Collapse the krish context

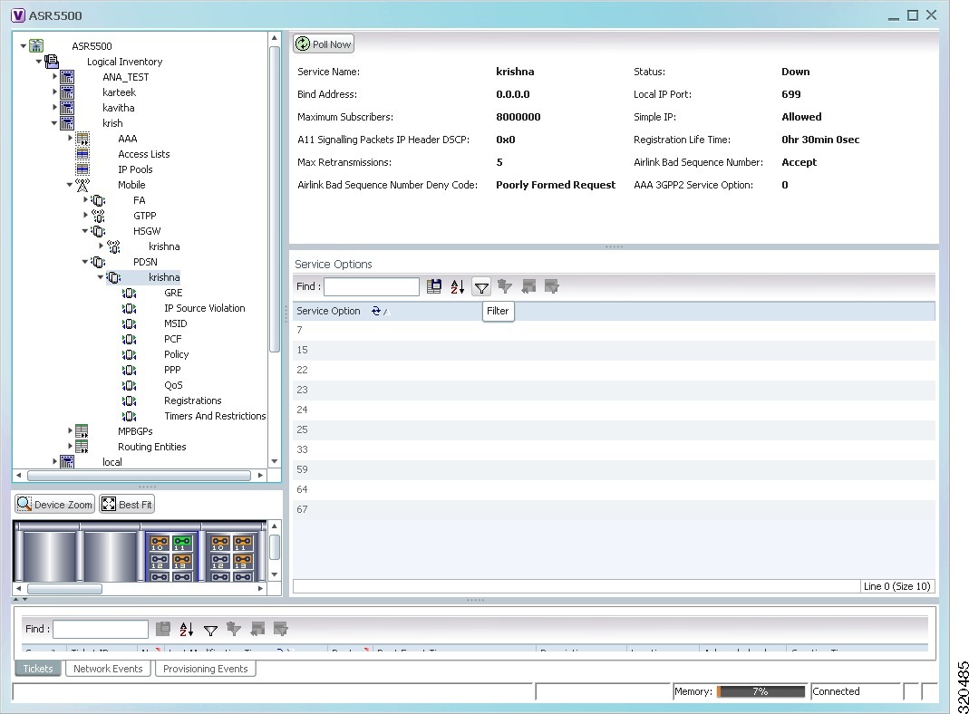click(x=54, y=123)
